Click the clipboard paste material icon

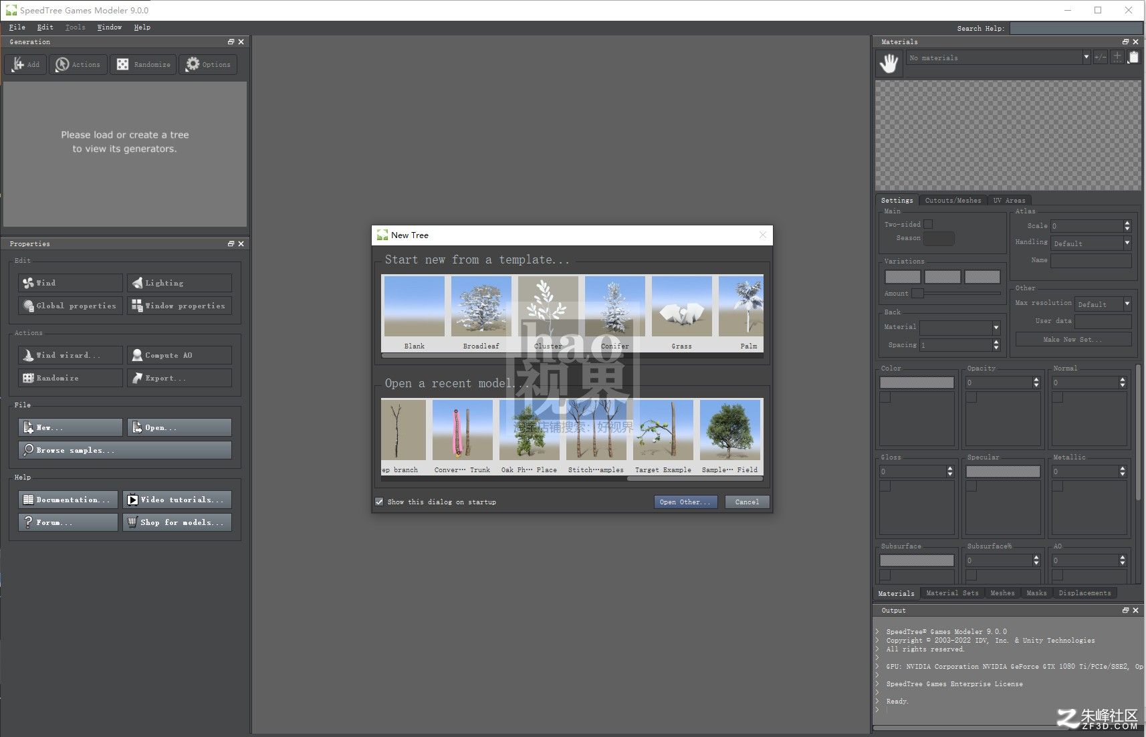click(1133, 58)
